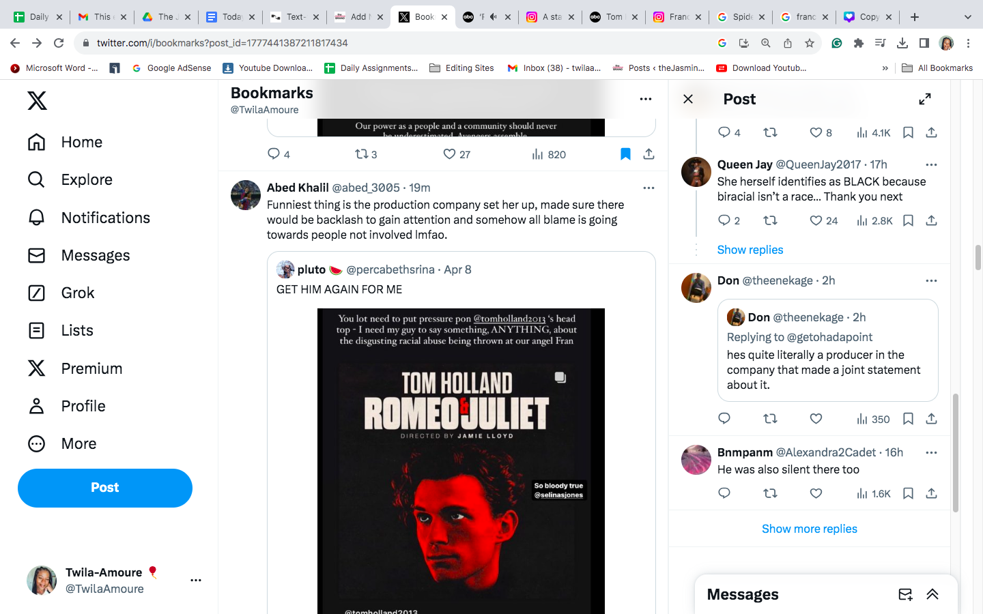Switch to the Copy browser tab

pos(868,17)
